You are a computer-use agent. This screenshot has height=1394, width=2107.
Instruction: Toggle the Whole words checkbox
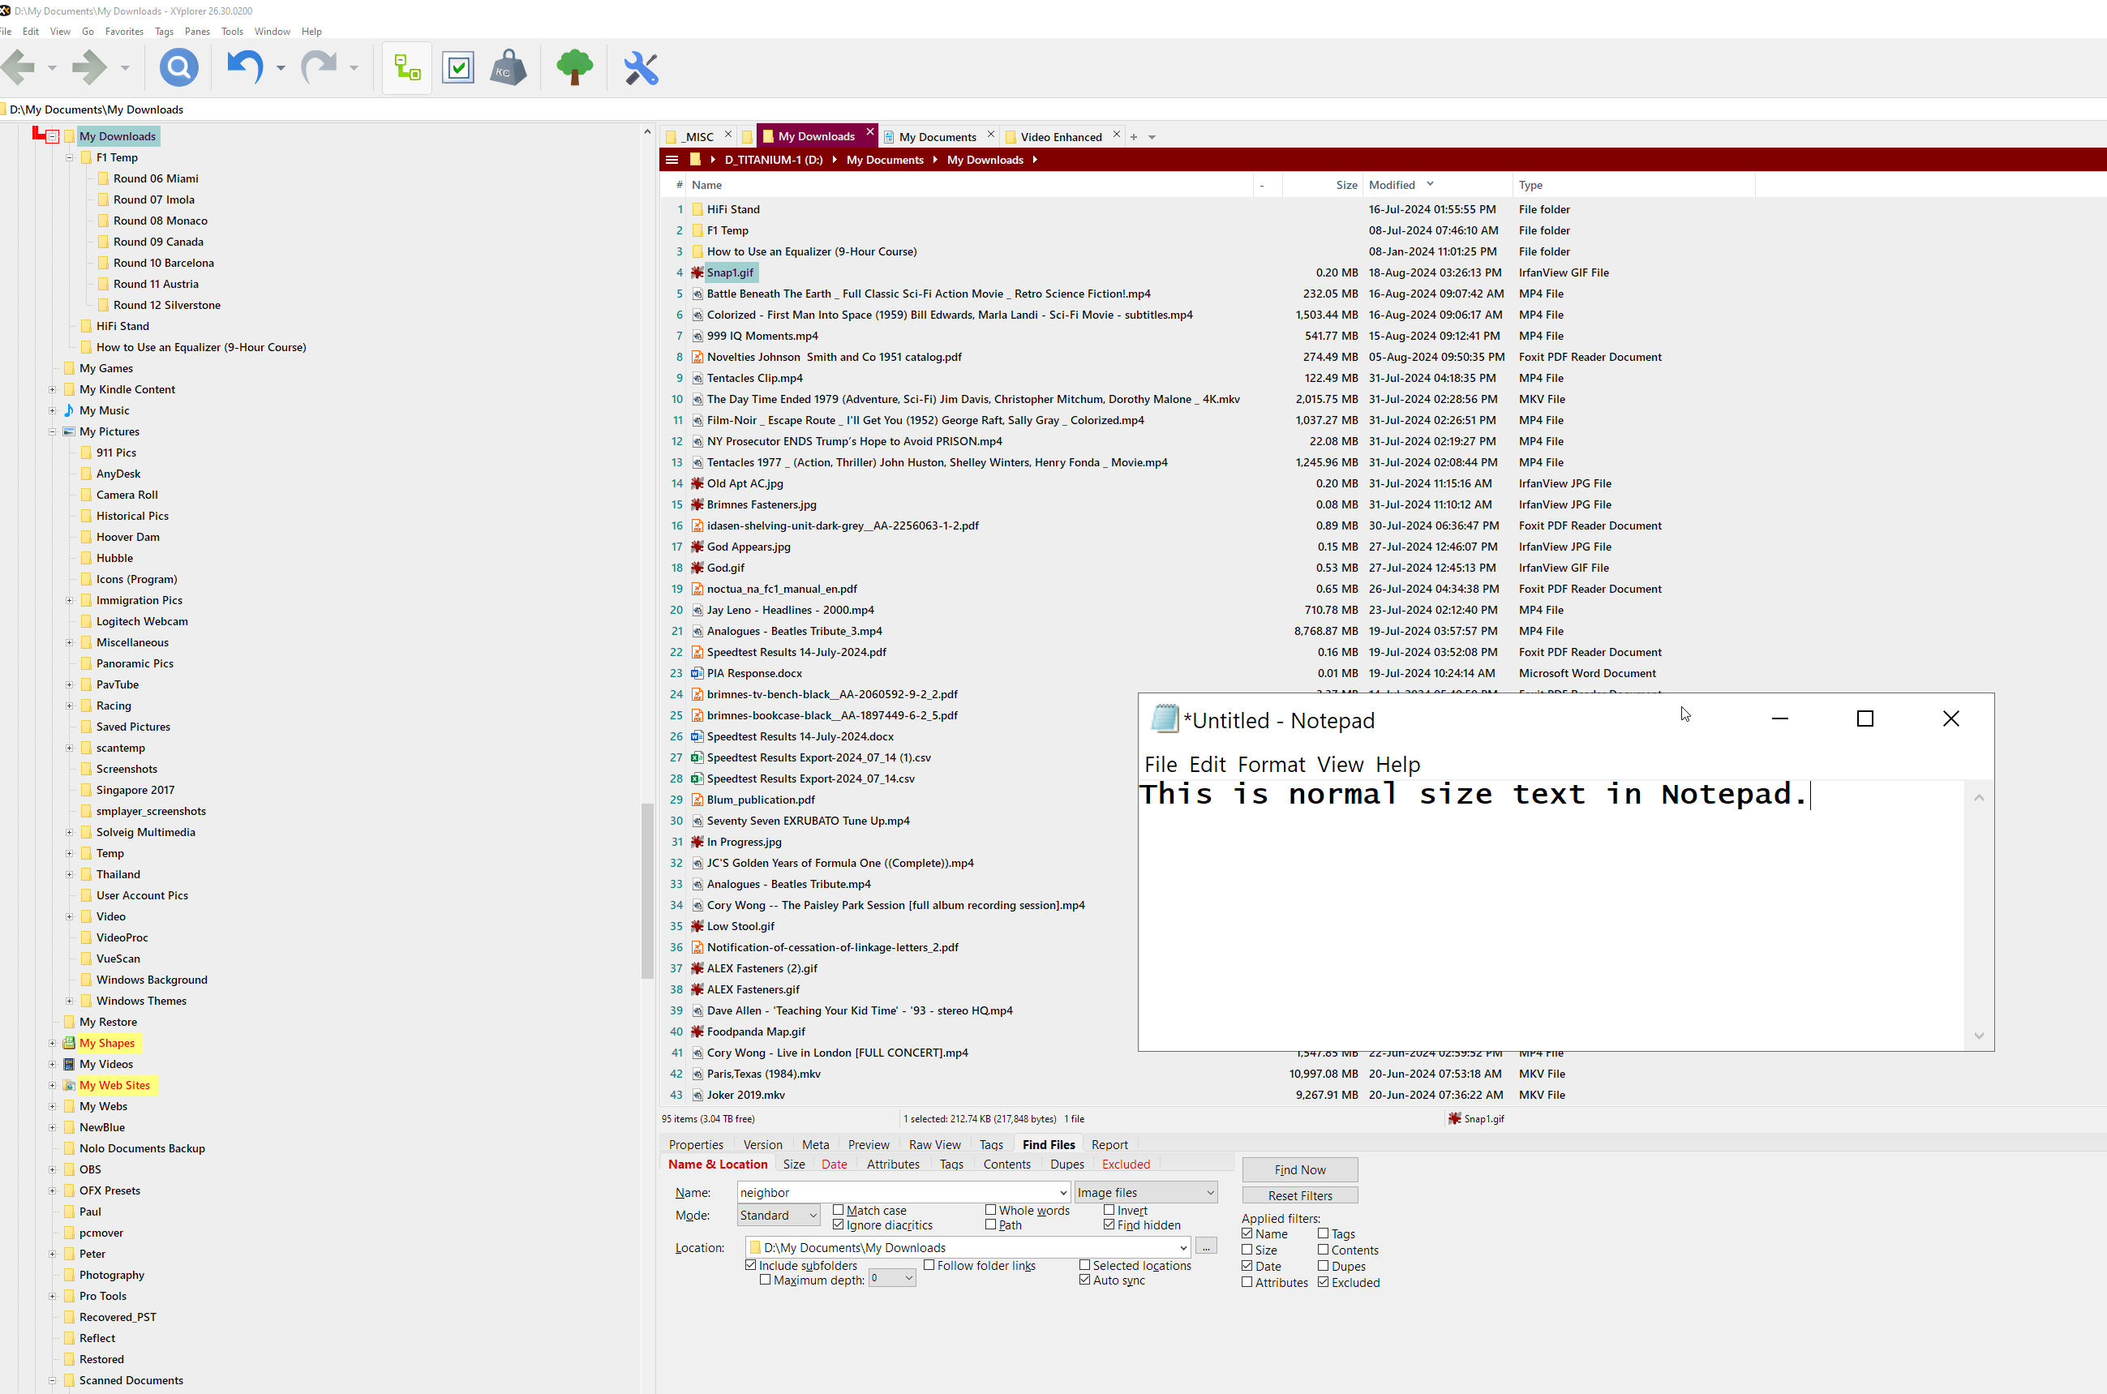990,1210
